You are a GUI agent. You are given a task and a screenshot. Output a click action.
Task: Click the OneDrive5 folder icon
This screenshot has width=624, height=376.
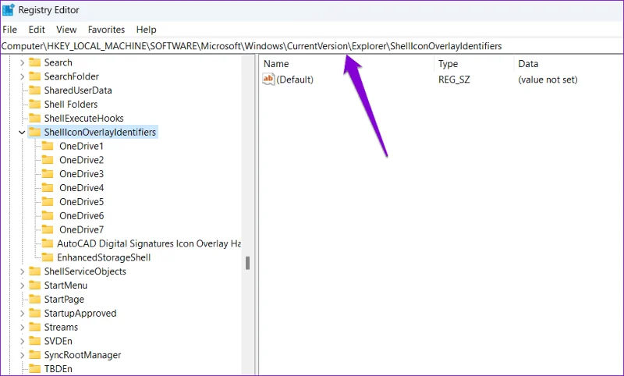coord(48,202)
